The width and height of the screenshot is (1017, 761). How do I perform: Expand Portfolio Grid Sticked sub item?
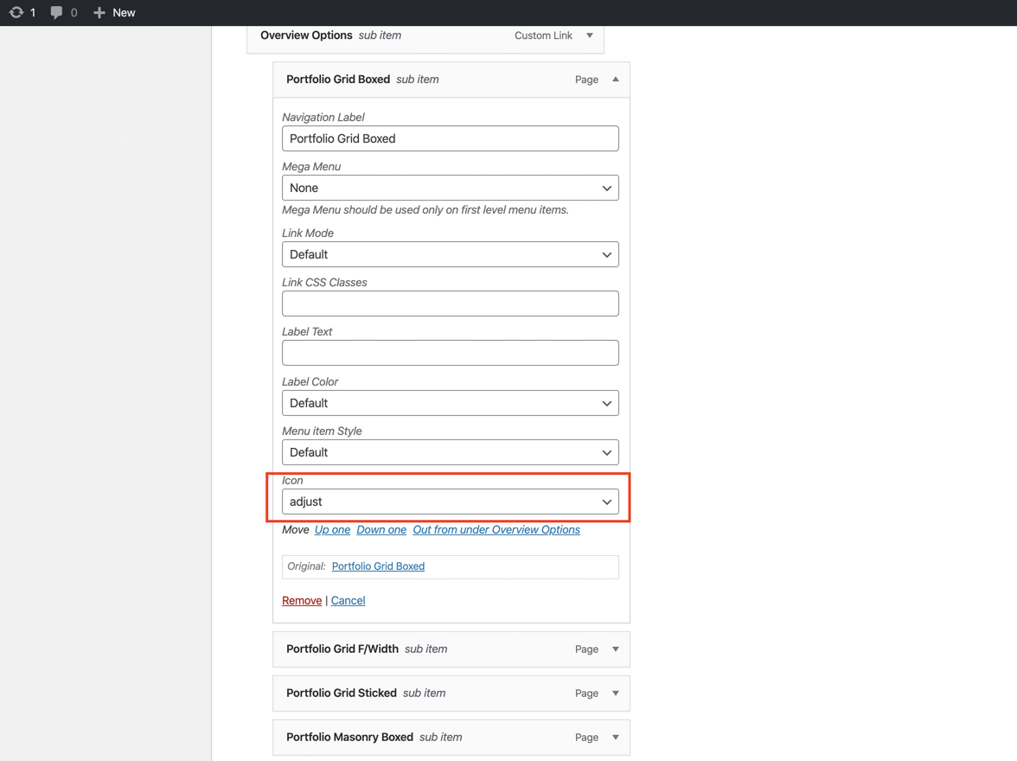click(615, 693)
